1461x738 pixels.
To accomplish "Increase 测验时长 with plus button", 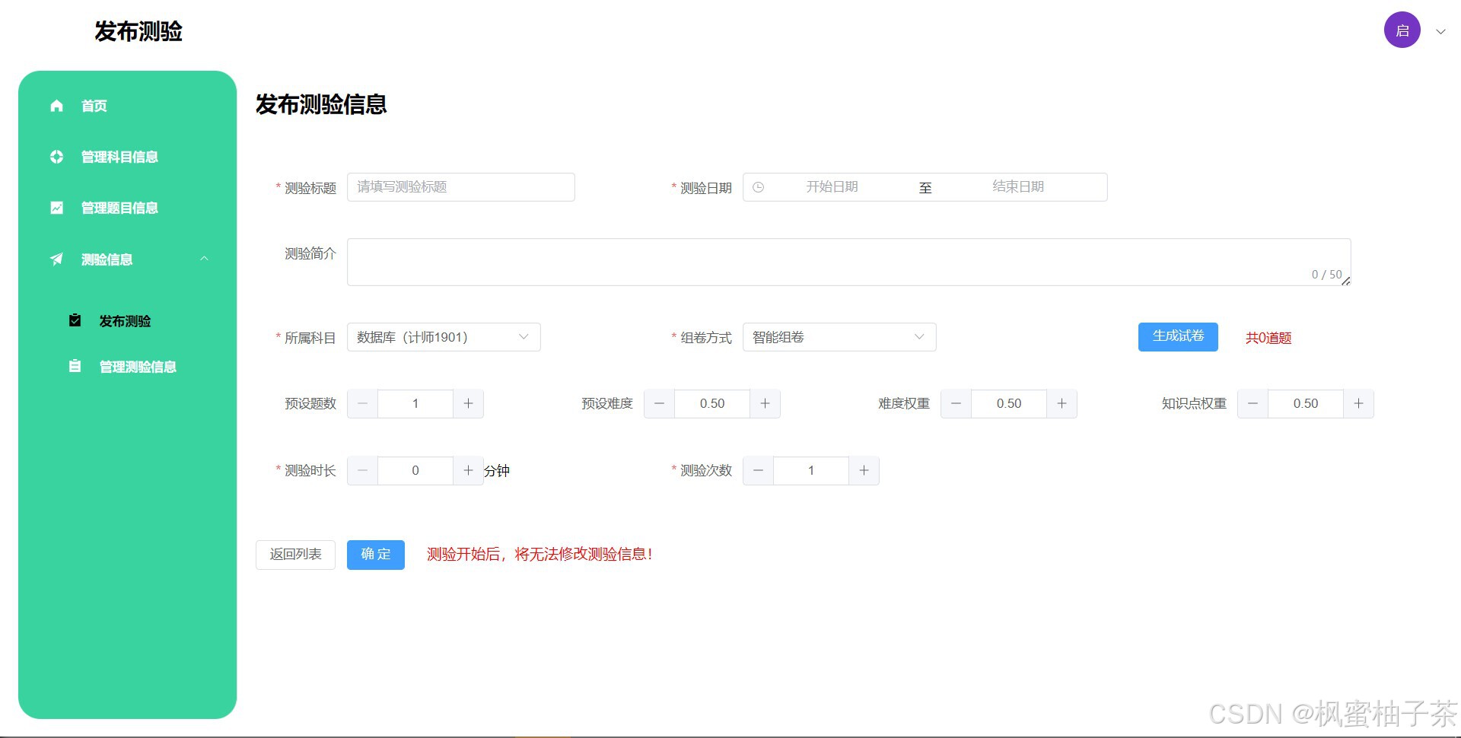I will click(x=468, y=471).
